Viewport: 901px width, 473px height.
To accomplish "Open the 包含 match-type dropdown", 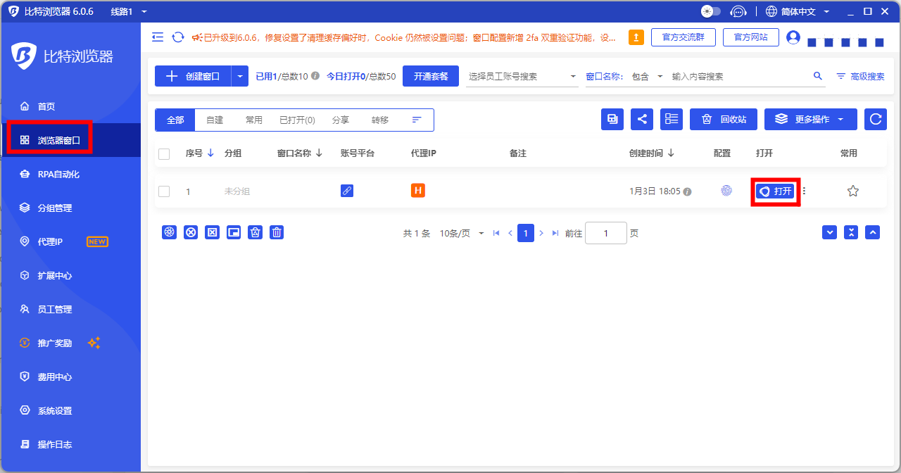I will coord(648,76).
